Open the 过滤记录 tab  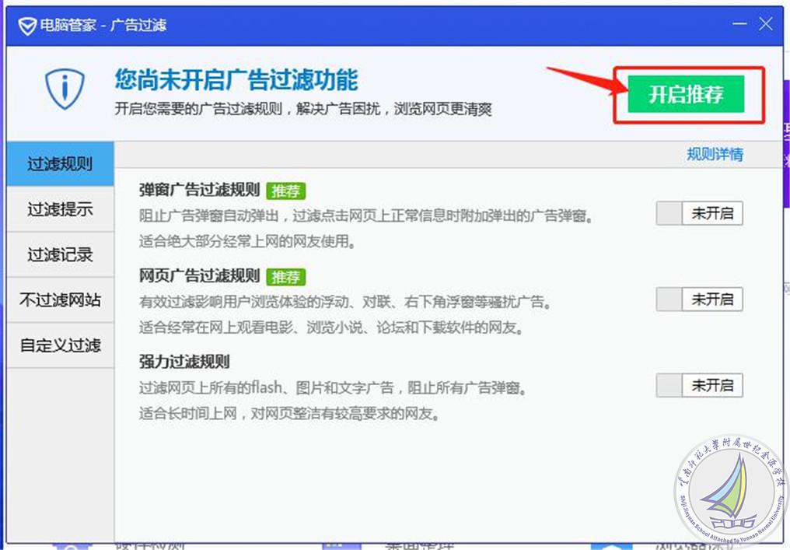pyautogui.click(x=60, y=254)
